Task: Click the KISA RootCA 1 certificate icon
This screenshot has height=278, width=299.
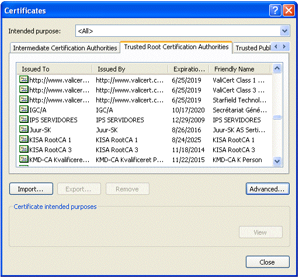Action: tap(24, 139)
